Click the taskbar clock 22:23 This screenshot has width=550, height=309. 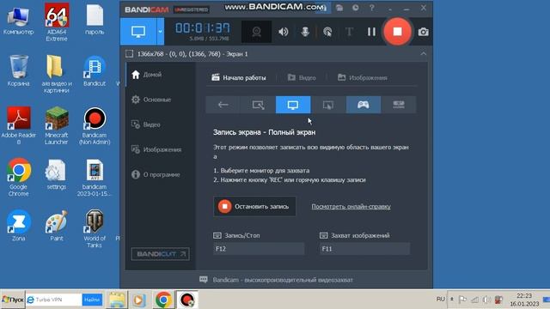(524, 300)
